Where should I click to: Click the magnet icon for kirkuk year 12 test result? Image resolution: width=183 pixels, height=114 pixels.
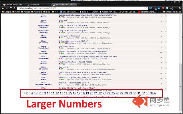[x=59, y=38]
